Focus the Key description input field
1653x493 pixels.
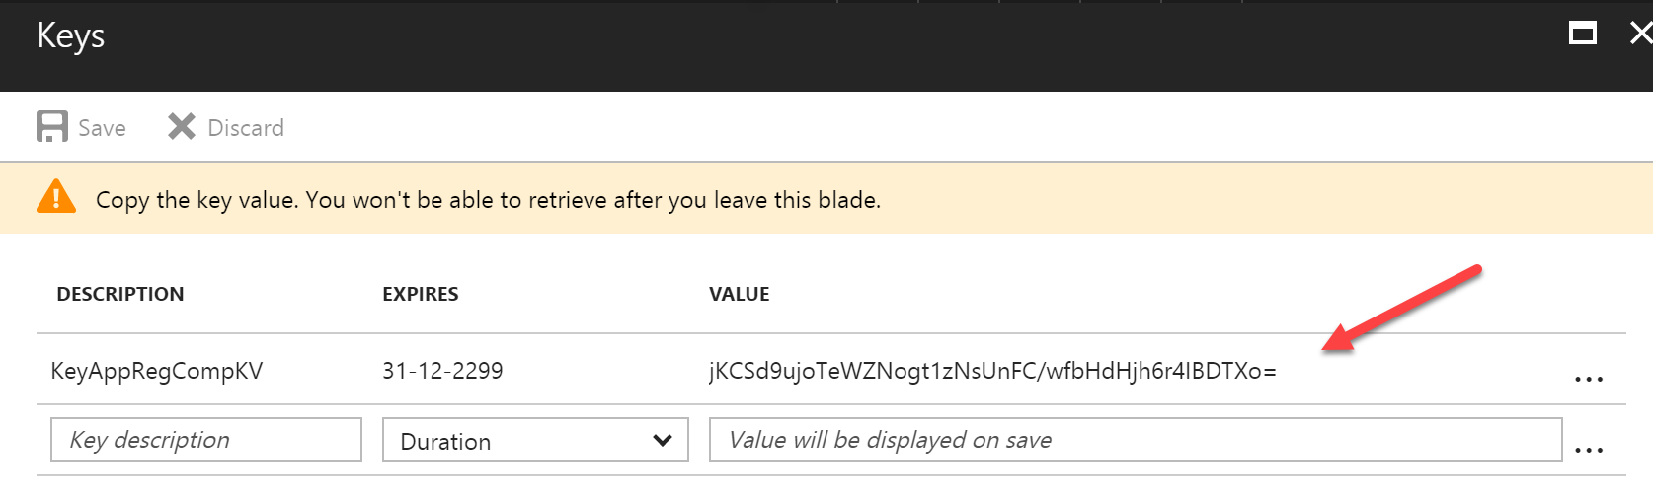pos(206,440)
